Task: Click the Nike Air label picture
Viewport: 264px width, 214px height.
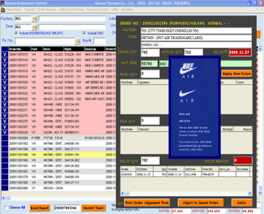Action: [x=195, y=107]
